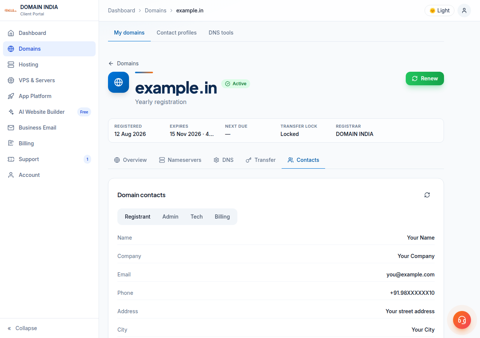Click the green Renew button
The width and height of the screenshot is (480, 338).
pyautogui.click(x=425, y=78)
